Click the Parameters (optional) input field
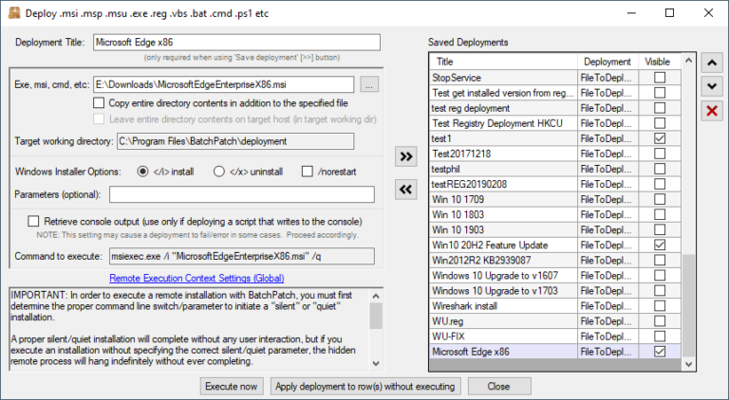Image resolution: width=729 pixels, height=400 pixels. pyautogui.click(x=241, y=194)
